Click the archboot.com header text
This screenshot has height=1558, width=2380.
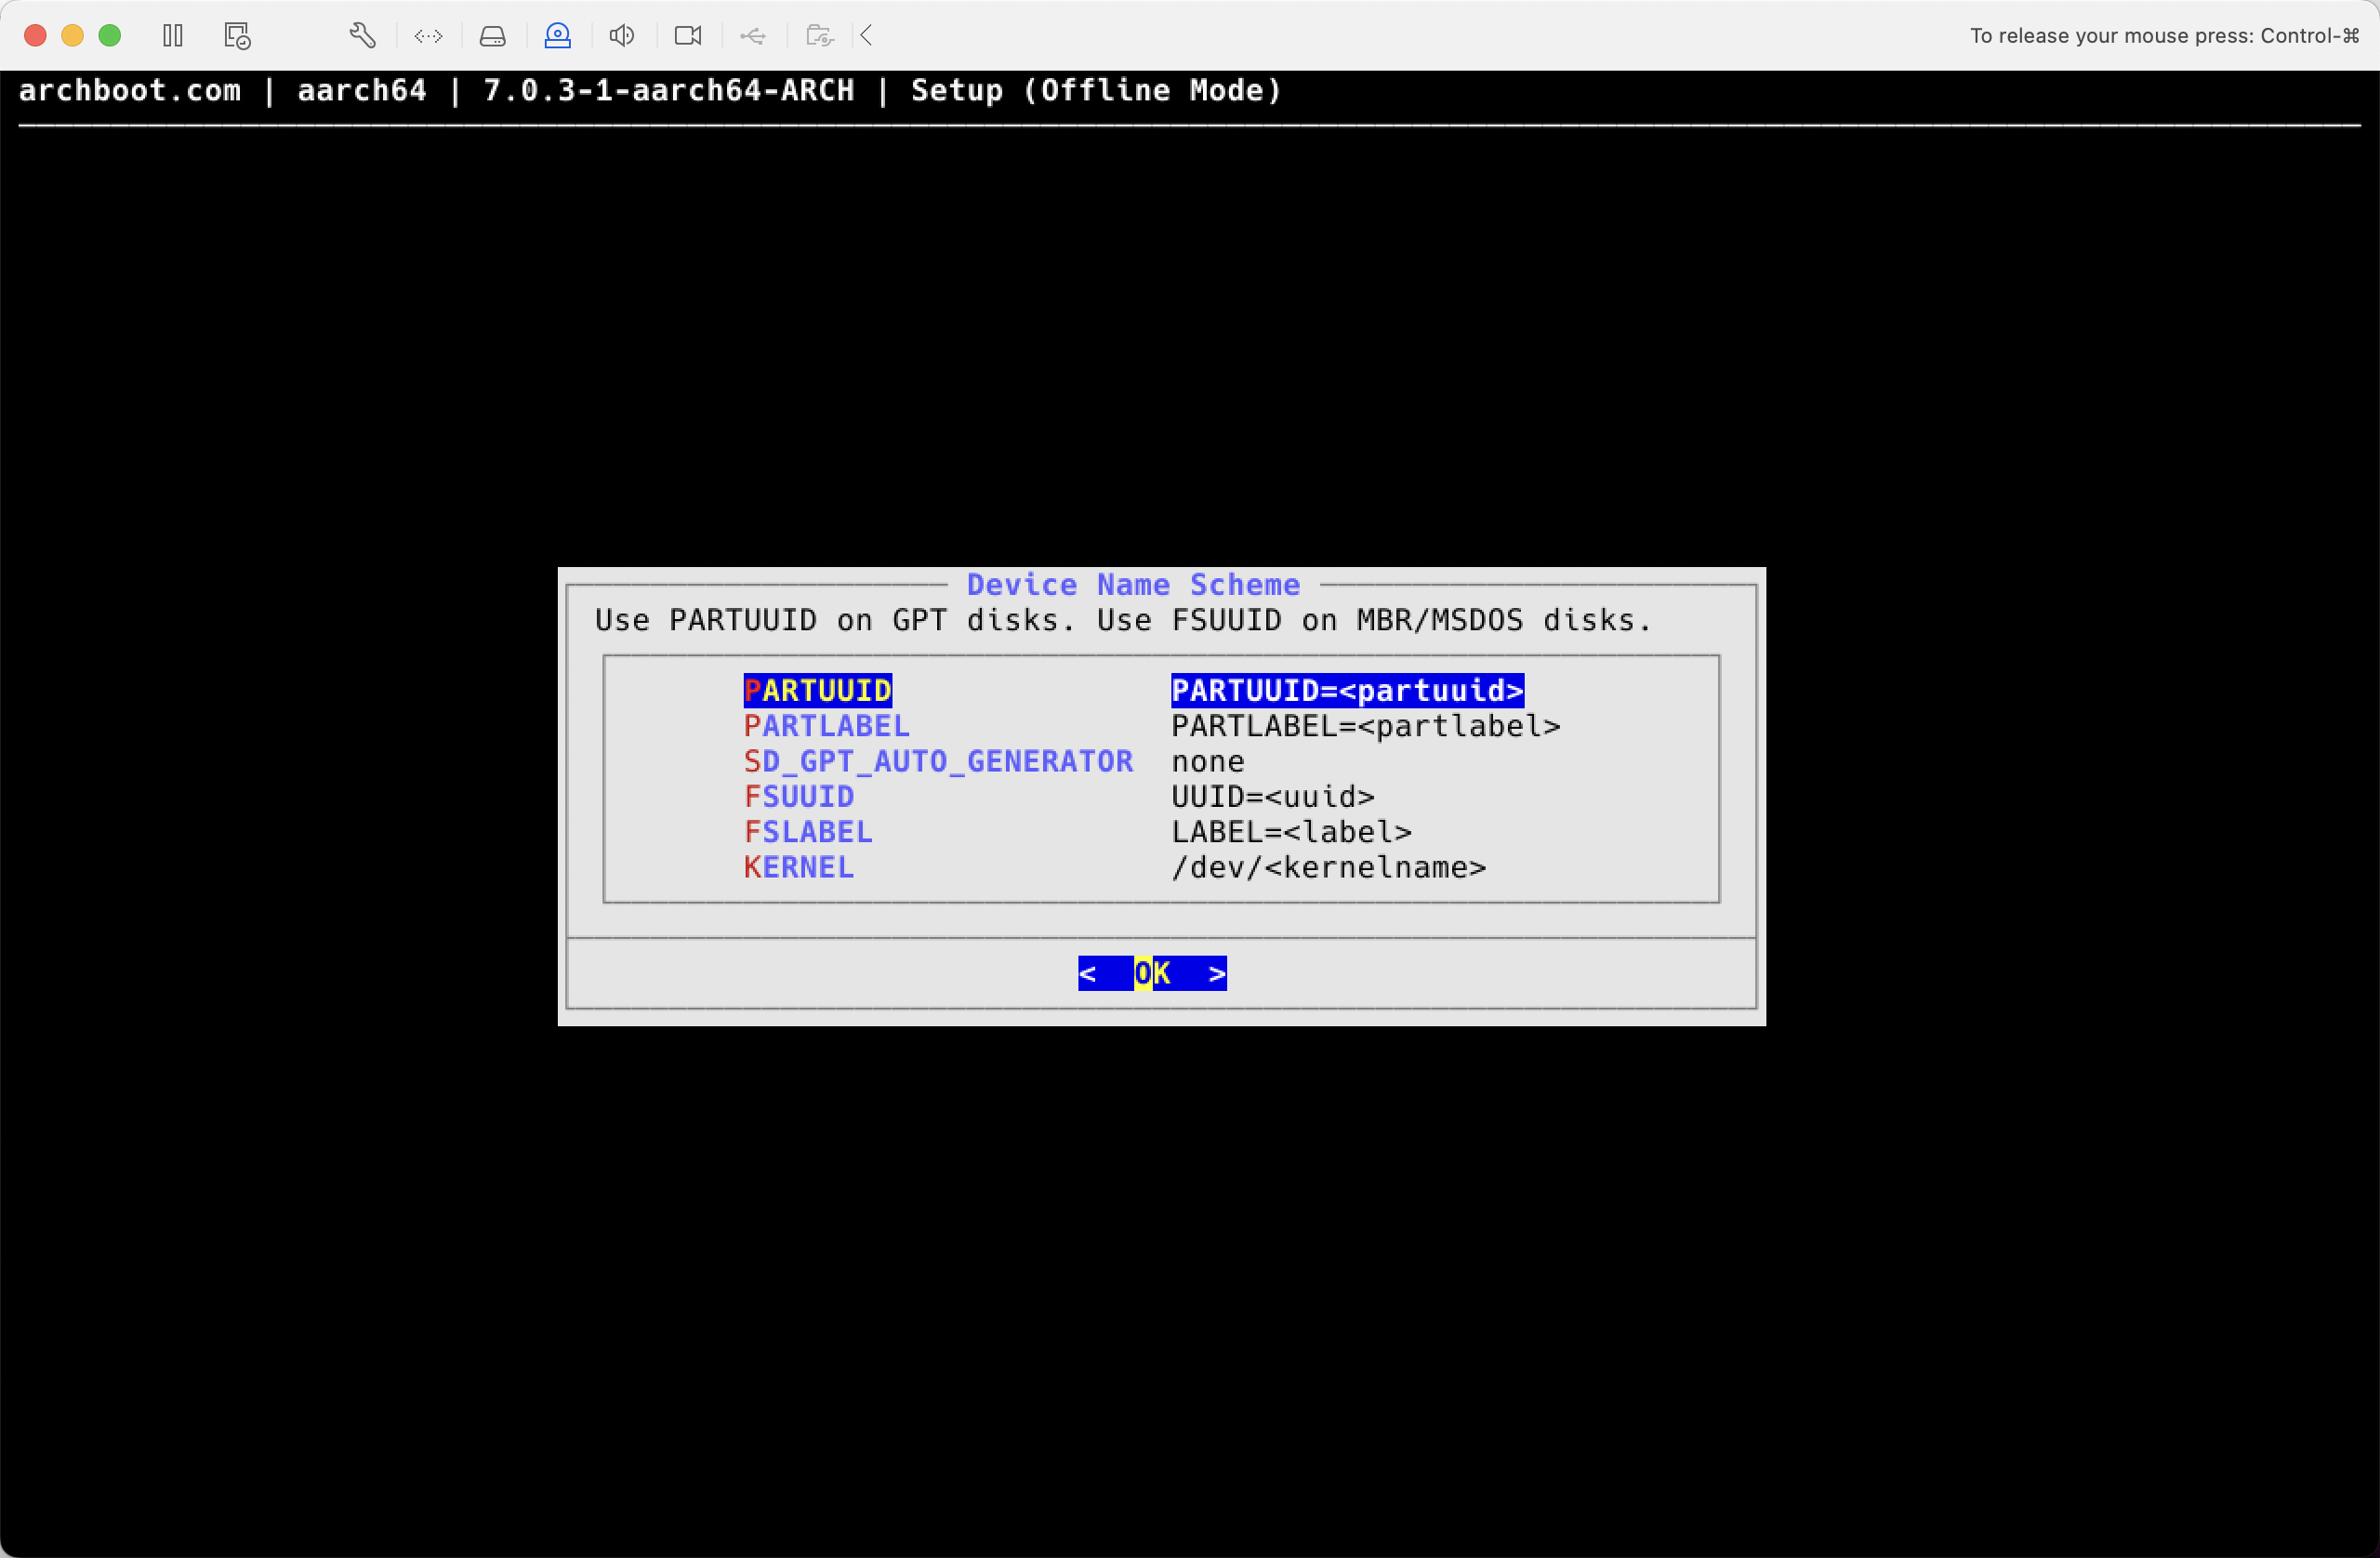click(x=130, y=90)
